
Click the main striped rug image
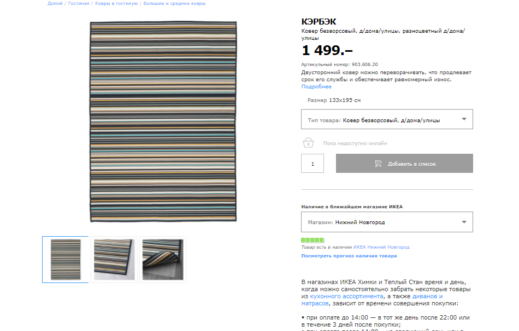click(163, 121)
